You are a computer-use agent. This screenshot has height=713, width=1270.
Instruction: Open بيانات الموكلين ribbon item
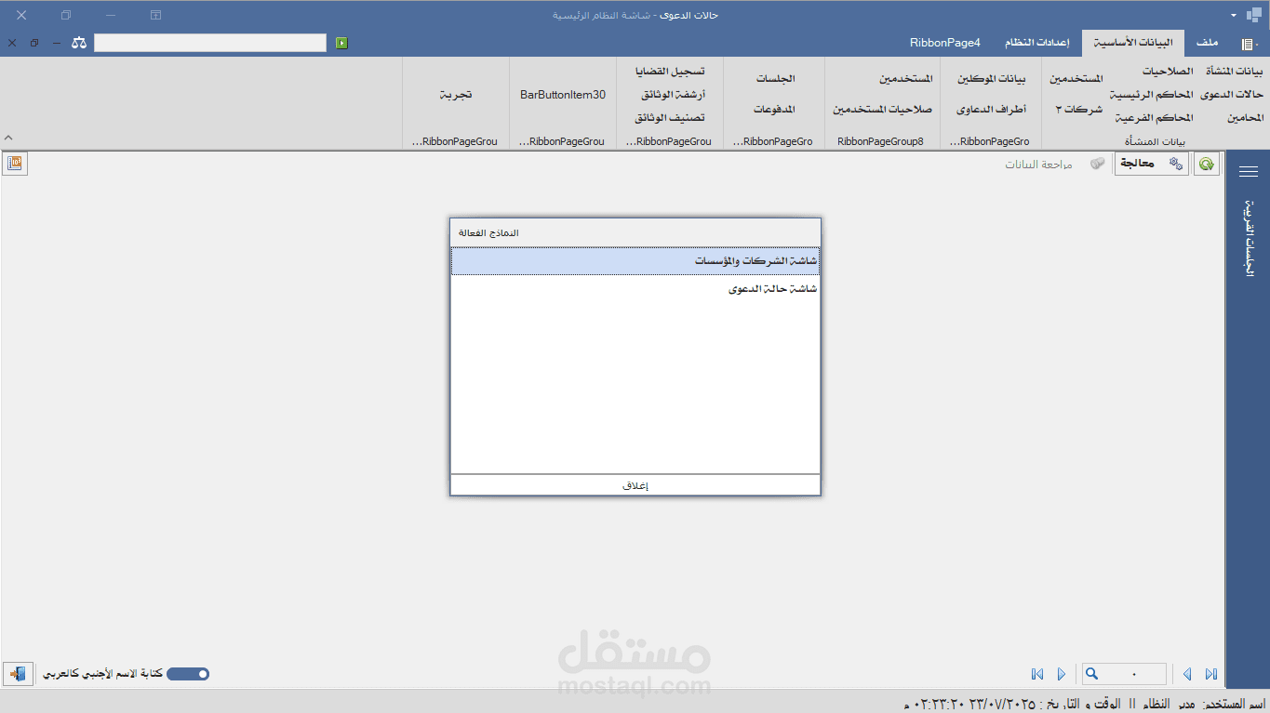point(991,80)
